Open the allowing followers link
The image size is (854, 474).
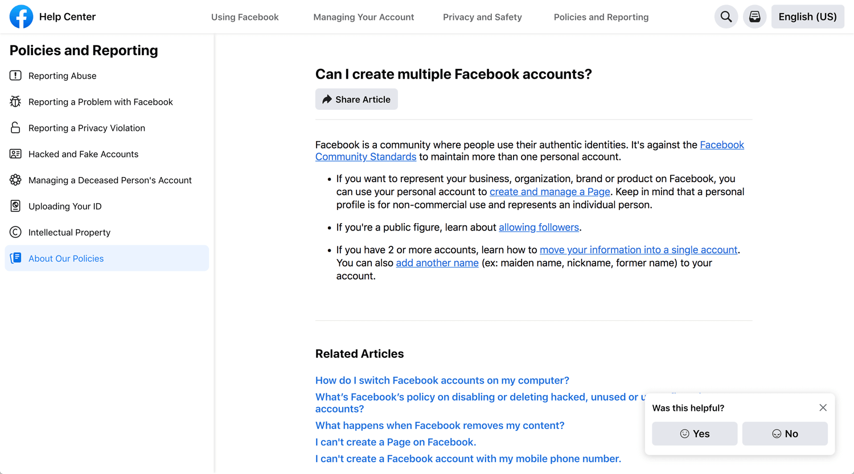coord(539,227)
